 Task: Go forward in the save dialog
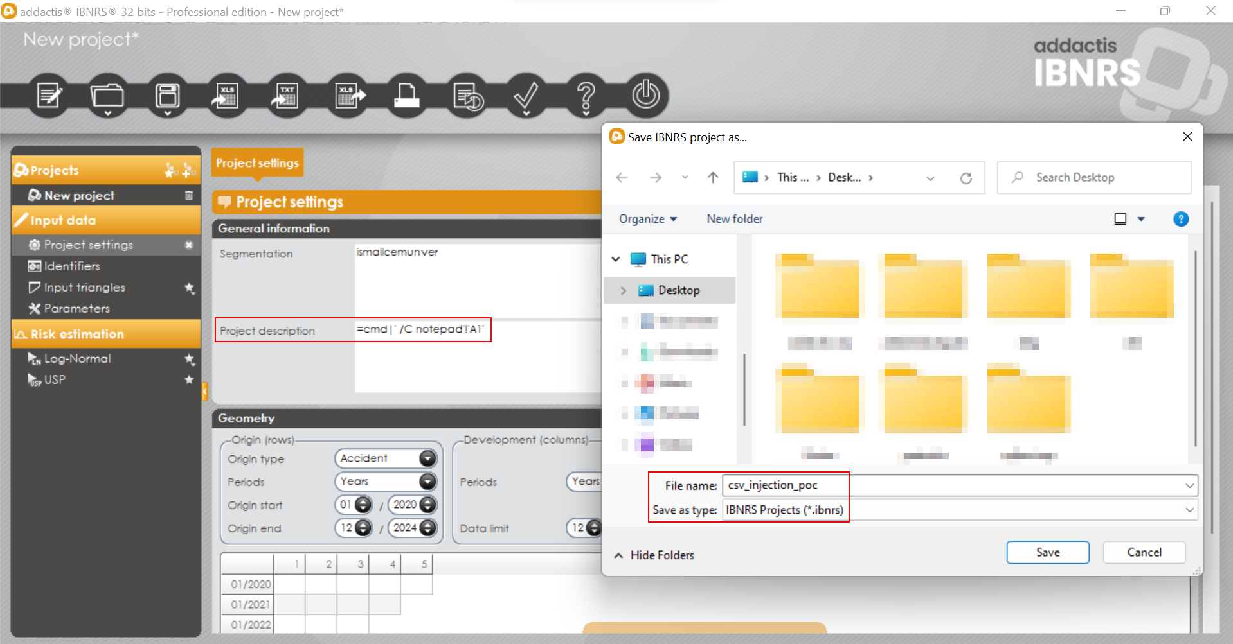tap(656, 178)
